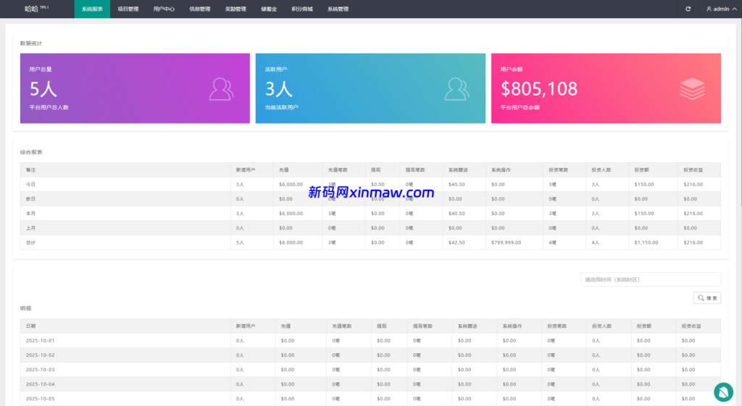Click the stacked layers icon on 用户余额 card
This screenshot has height=406, width=742.
(692, 88)
